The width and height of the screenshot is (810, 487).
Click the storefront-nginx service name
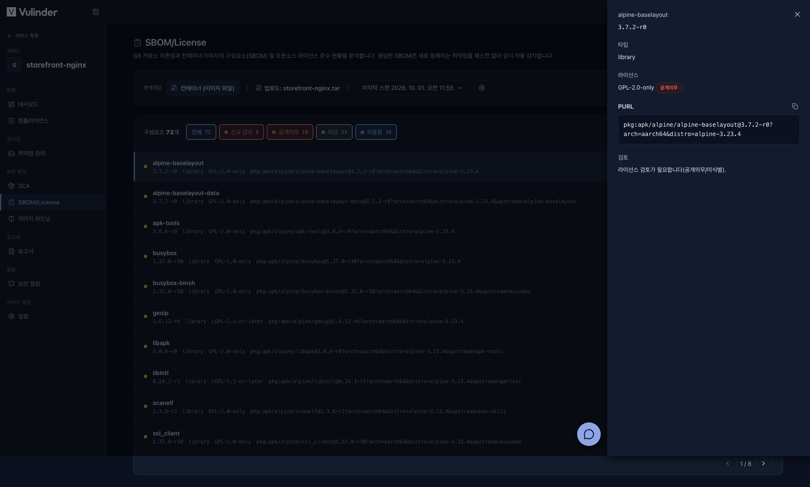(56, 65)
